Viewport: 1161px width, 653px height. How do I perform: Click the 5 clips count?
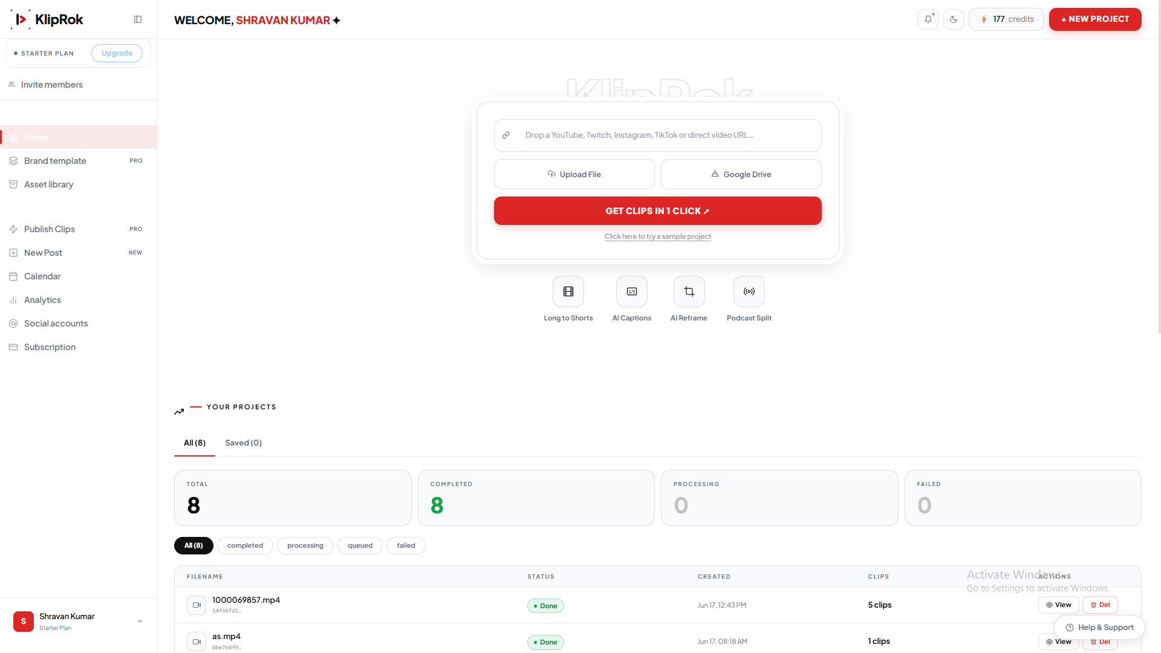click(x=880, y=605)
